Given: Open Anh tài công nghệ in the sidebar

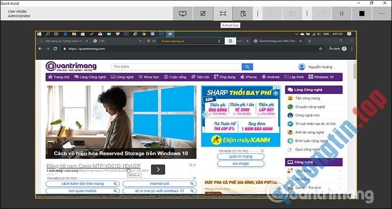Looking at the screenshot, I should point(309,132).
